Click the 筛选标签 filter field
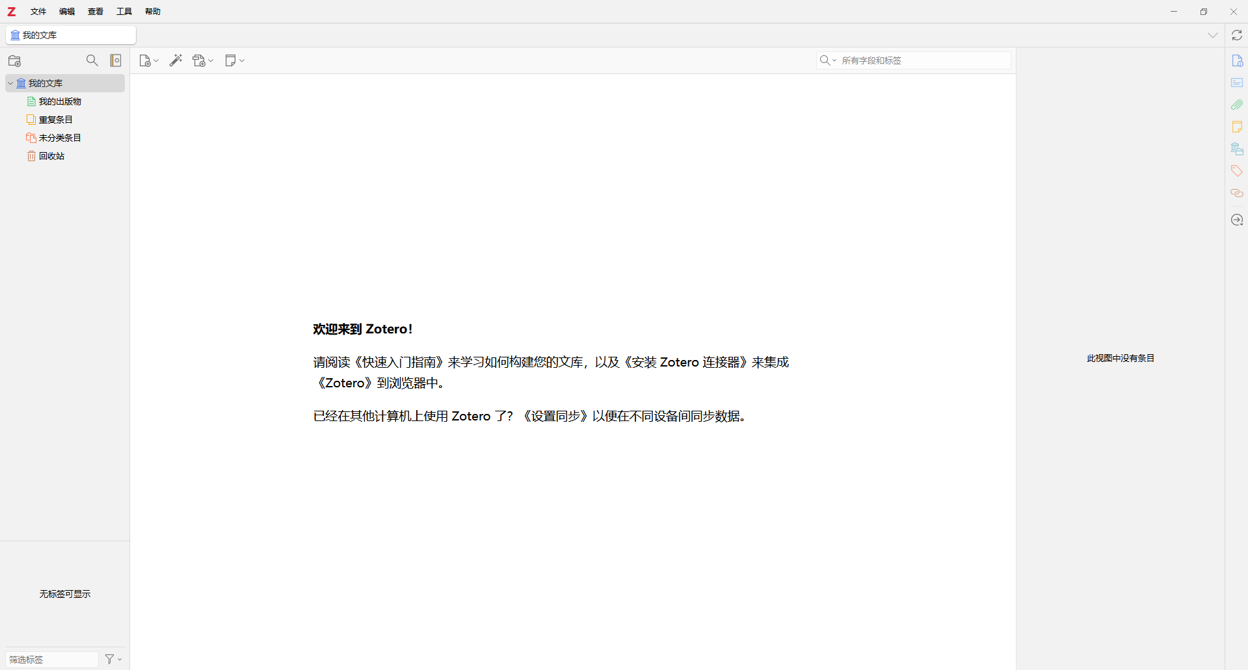The width and height of the screenshot is (1248, 670). pyautogui.click(x=52, y=659)
